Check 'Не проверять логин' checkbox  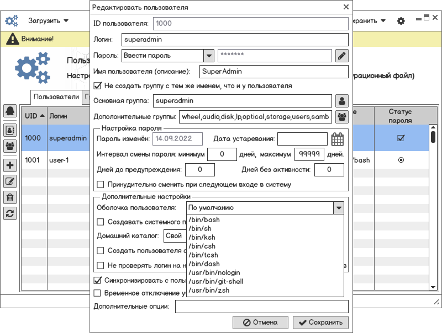pyautogui.click(x=101, y=265)
